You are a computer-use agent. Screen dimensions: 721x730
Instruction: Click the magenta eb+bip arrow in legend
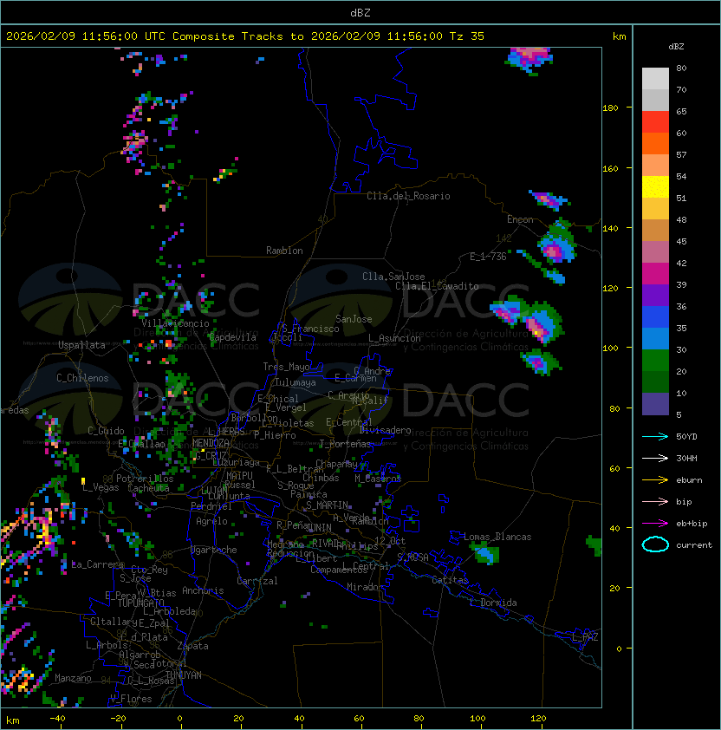tap(655, 524)
